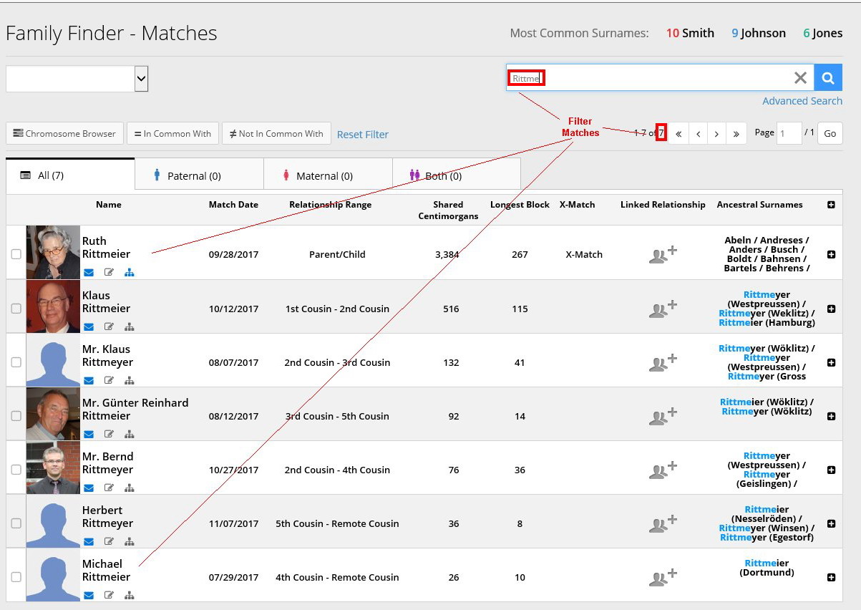Check the box for Ruth Rittmeier

(16, 254)
